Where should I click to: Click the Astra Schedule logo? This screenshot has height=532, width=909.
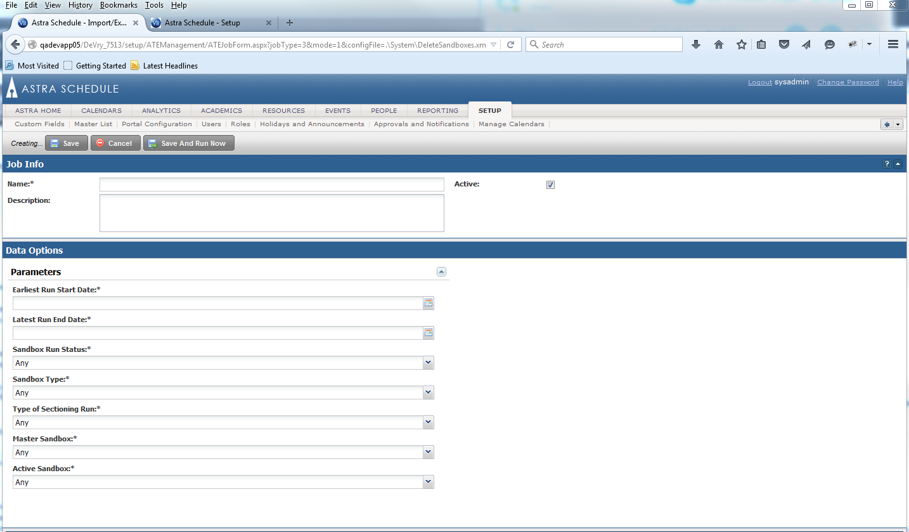(x=63, y=89)
